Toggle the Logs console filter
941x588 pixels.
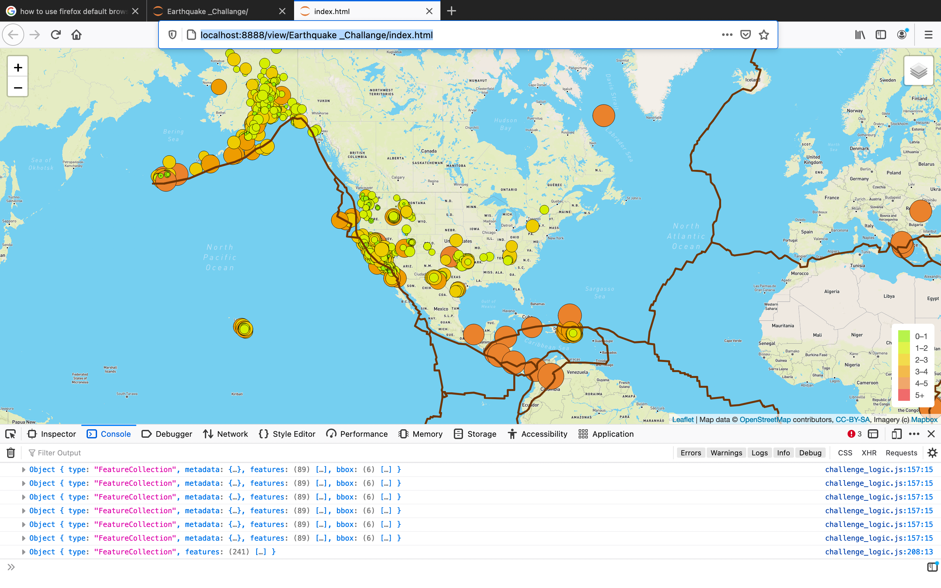coord(759,453)
